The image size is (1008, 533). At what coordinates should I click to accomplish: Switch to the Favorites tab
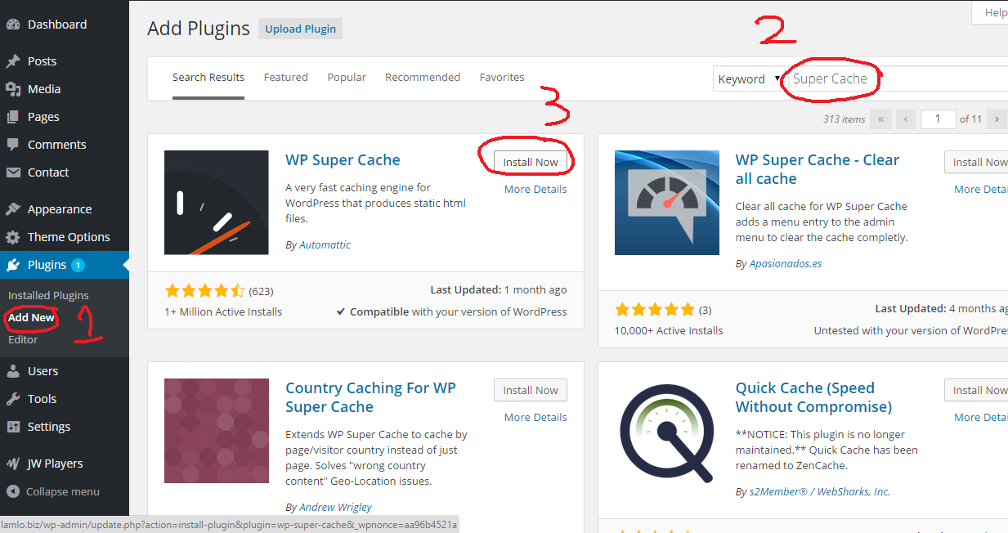(502, 78)
